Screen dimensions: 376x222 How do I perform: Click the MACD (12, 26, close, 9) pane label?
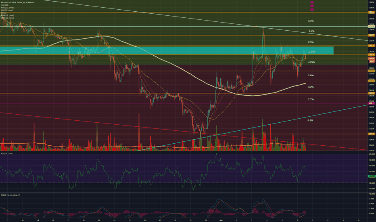click(x=10, y=195)
